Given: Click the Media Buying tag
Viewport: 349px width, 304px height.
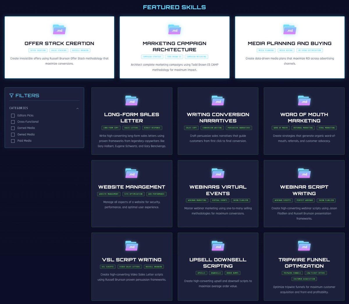Looking at the screenshot, I should click(x=286, y=50).
